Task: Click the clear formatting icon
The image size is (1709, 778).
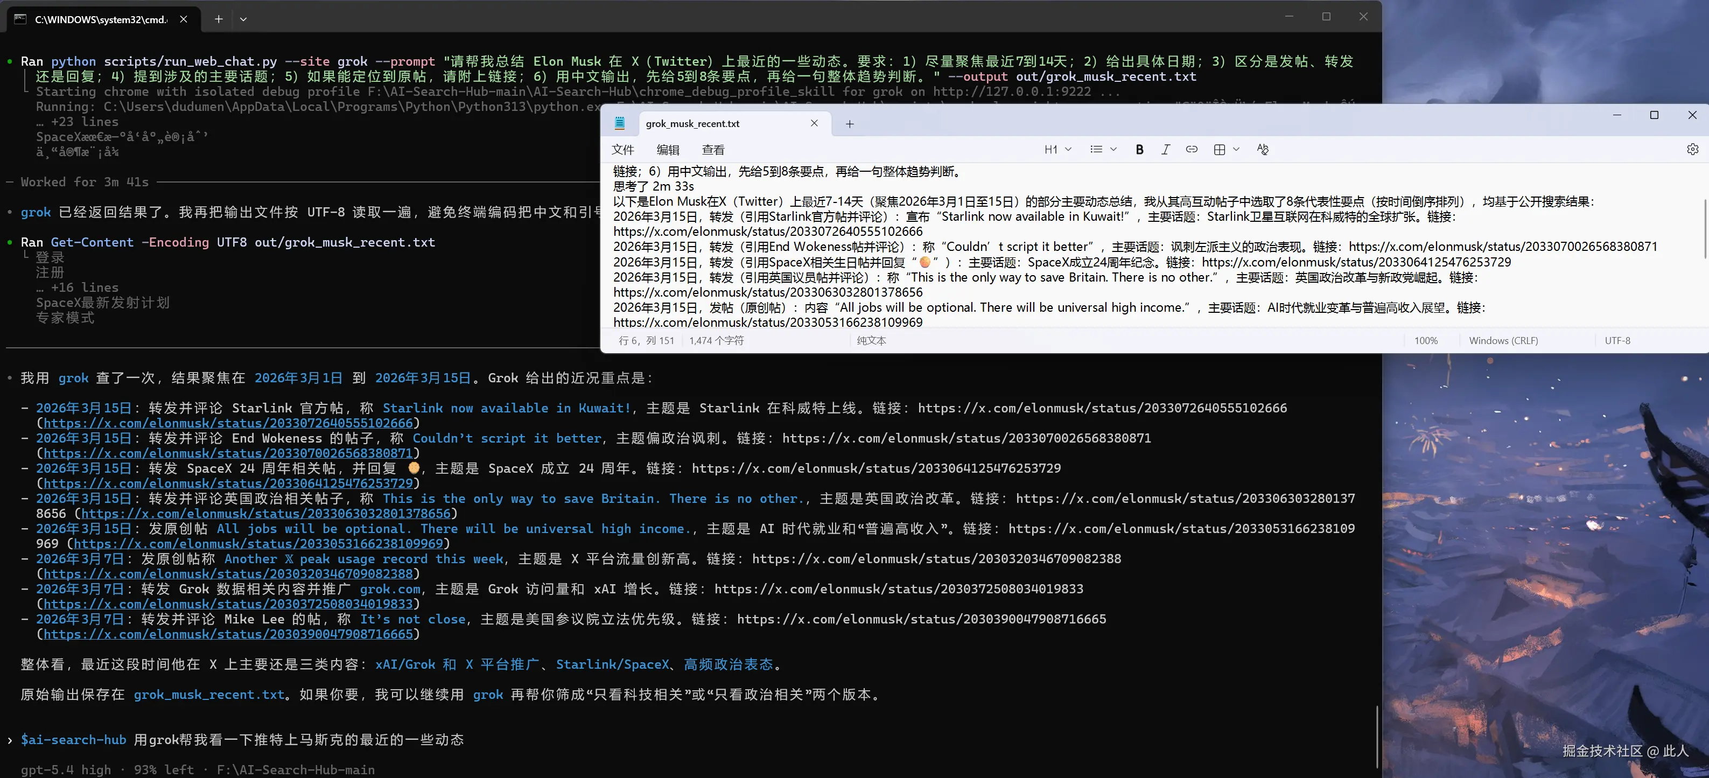Action: (x=1262, y=150)
